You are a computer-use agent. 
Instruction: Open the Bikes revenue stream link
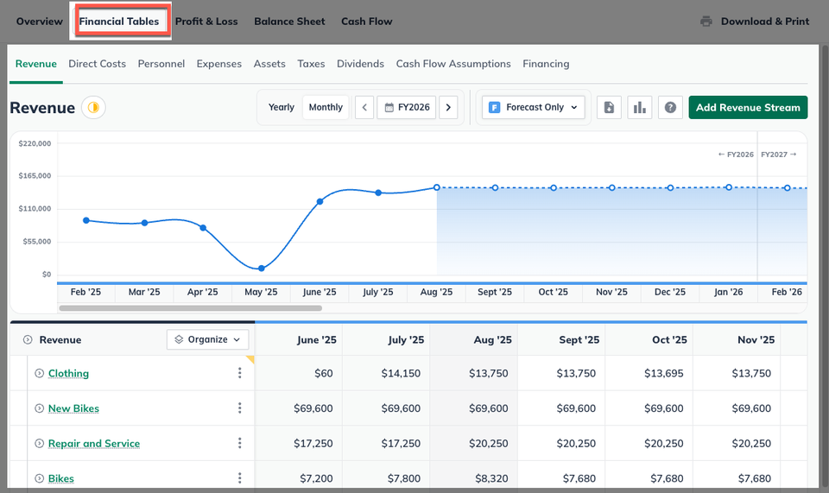(60, 478)
